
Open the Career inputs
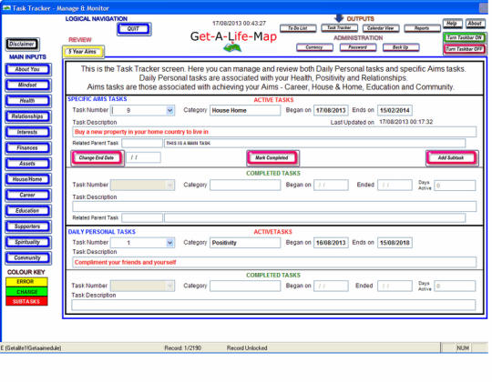click(28, 195)
